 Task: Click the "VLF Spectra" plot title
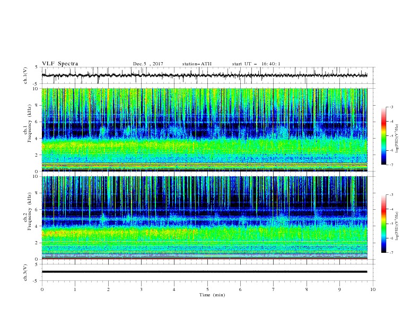coord(60,64)
